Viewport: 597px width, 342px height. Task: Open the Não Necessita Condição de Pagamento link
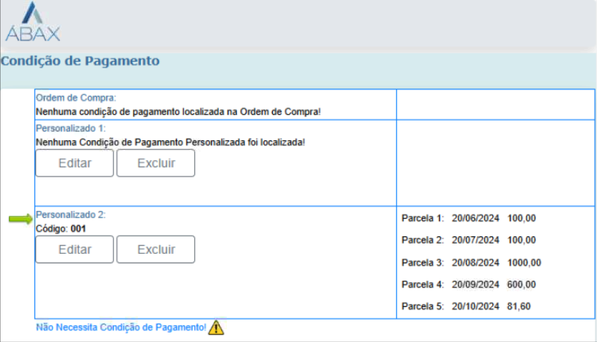tap(121, 327)
